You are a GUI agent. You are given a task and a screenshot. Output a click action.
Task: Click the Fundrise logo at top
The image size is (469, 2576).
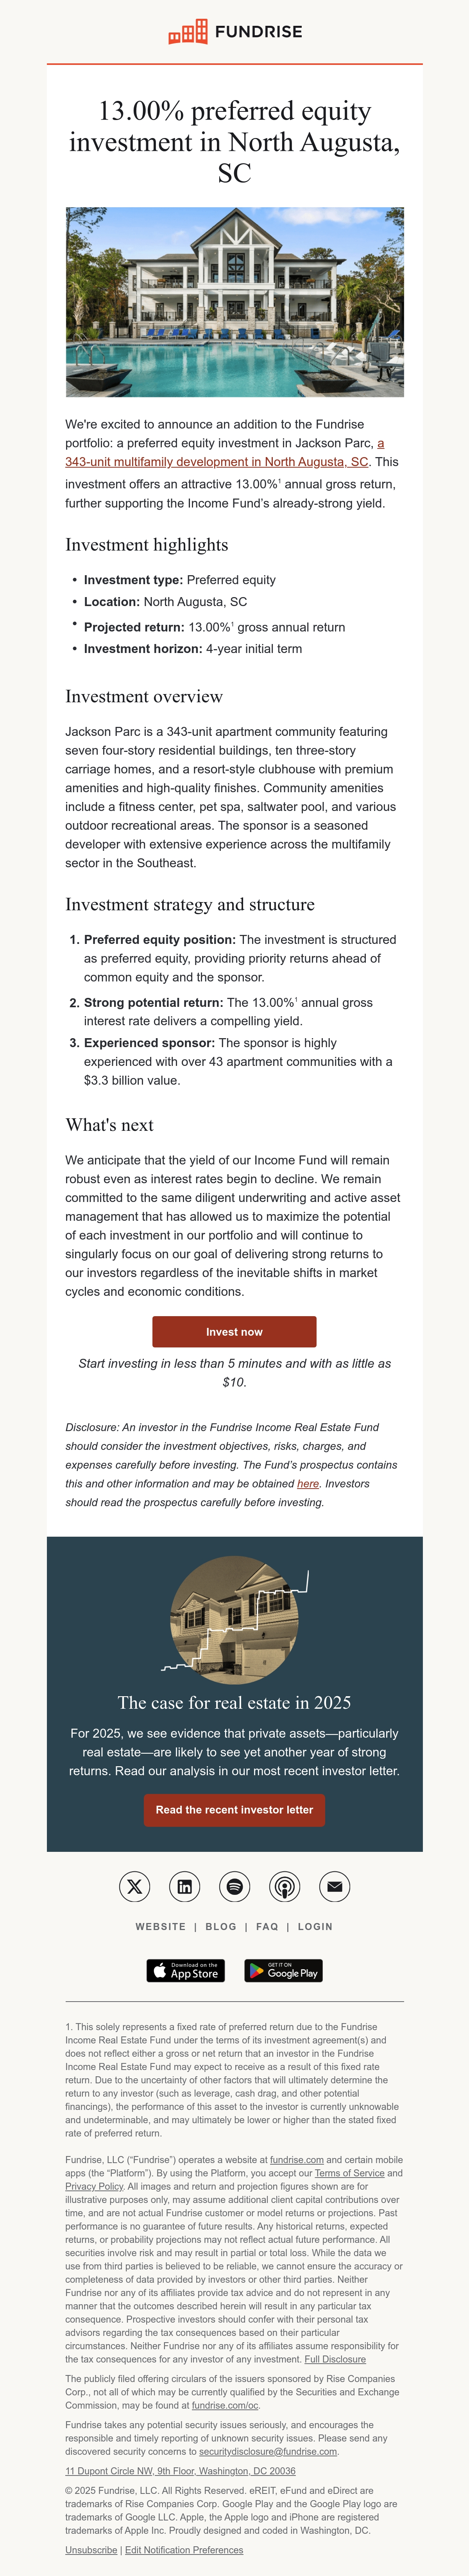[235, 32]
